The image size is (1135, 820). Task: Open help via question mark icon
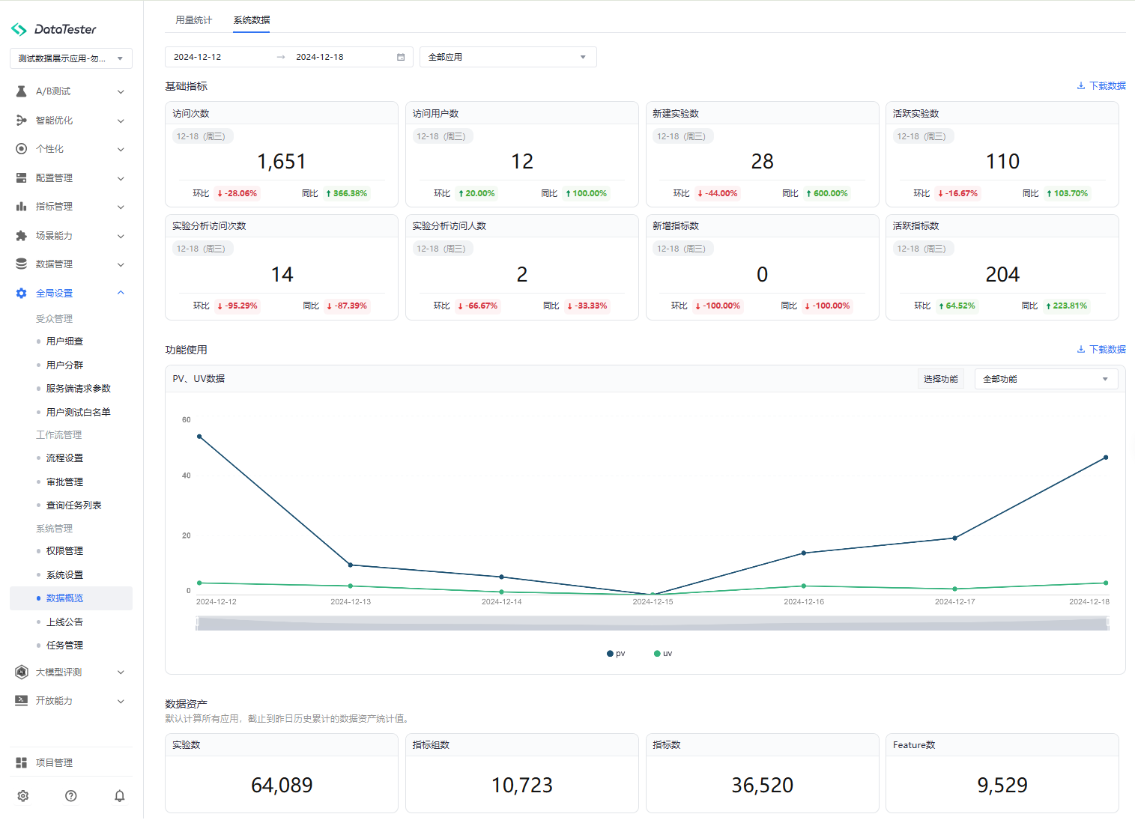click(71, 796)
